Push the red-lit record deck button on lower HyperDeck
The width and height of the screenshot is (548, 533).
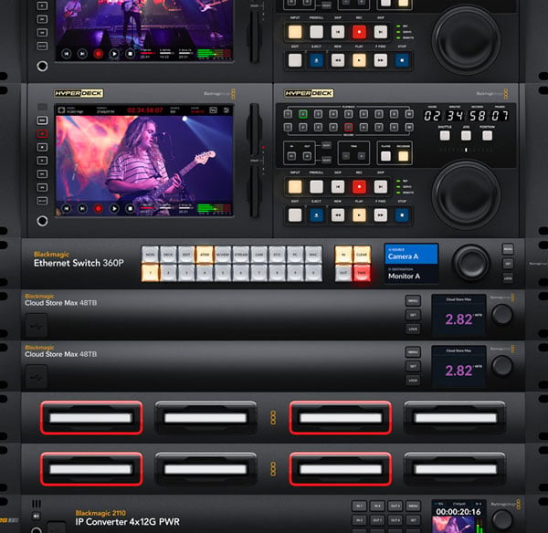pyautogui.click(x=349, y=127)
